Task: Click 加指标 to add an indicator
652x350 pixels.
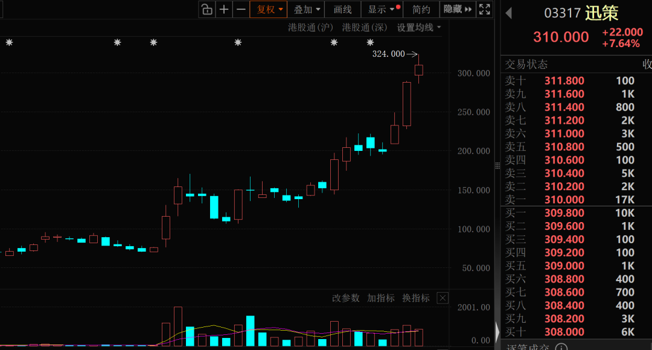Action: (x=380, y=298)
